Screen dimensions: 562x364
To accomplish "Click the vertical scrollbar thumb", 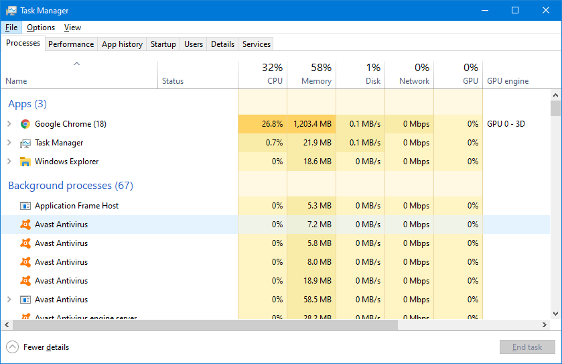I will (555, 109).
